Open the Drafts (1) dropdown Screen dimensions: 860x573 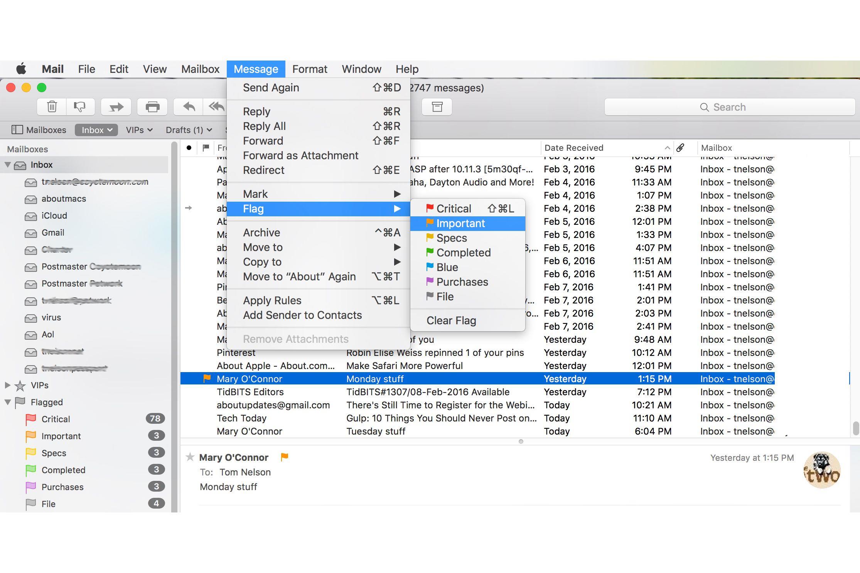(189, 130)
